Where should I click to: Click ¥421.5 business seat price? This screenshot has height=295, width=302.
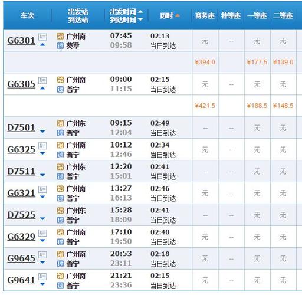(205, 106)
